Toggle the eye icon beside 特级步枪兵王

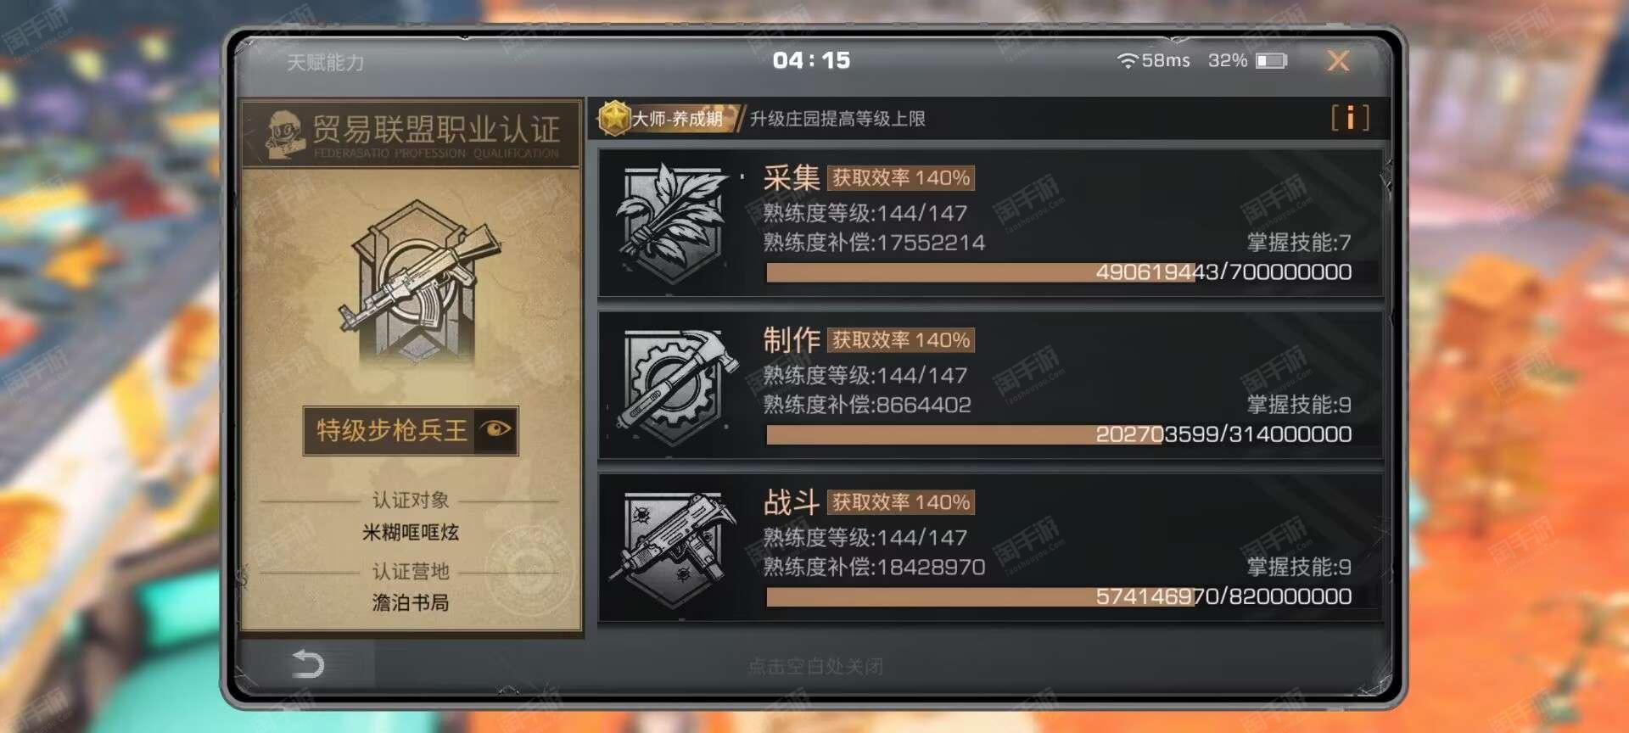click(x=495, y=429)
